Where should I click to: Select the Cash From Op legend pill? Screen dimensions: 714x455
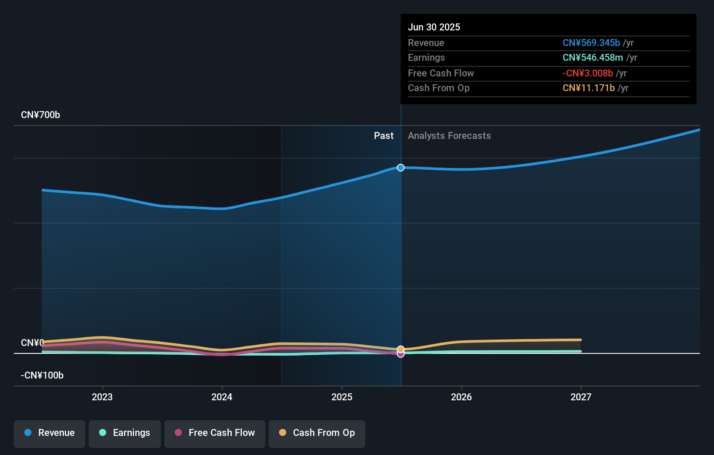tap(317, 434)
